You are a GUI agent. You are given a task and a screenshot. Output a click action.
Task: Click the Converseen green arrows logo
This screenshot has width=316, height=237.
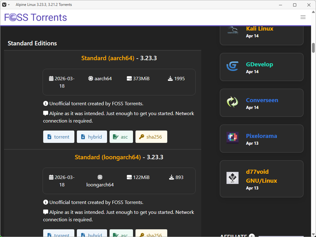pos(233,102)
